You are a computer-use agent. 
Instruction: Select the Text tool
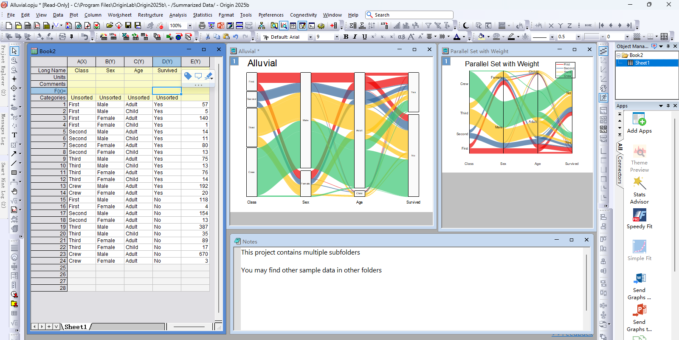pos(14,135)
